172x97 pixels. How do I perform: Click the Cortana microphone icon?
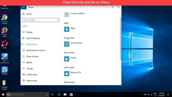point(47,95)
